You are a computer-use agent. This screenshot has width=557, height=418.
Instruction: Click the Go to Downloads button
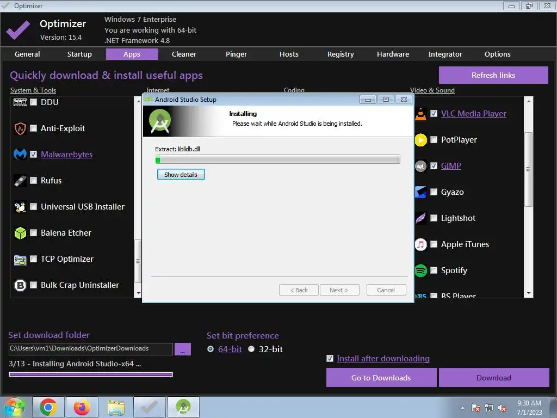tap(381, 378)
